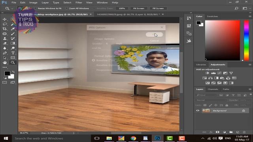253x142 pixels.
Task: Open the Window menu
Action: pos(102,3)
